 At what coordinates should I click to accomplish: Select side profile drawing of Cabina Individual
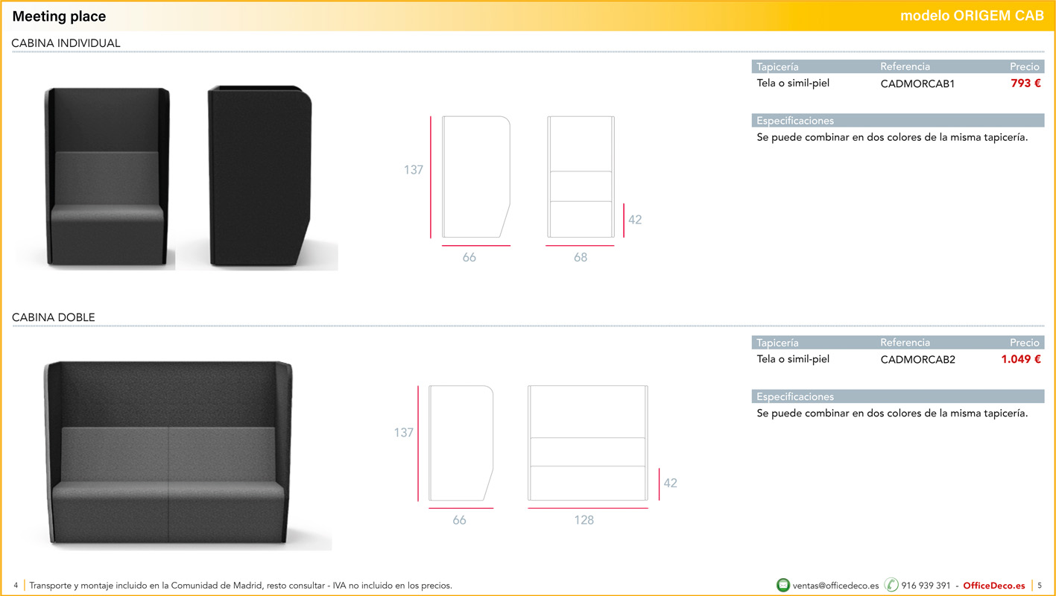(476, 177)
